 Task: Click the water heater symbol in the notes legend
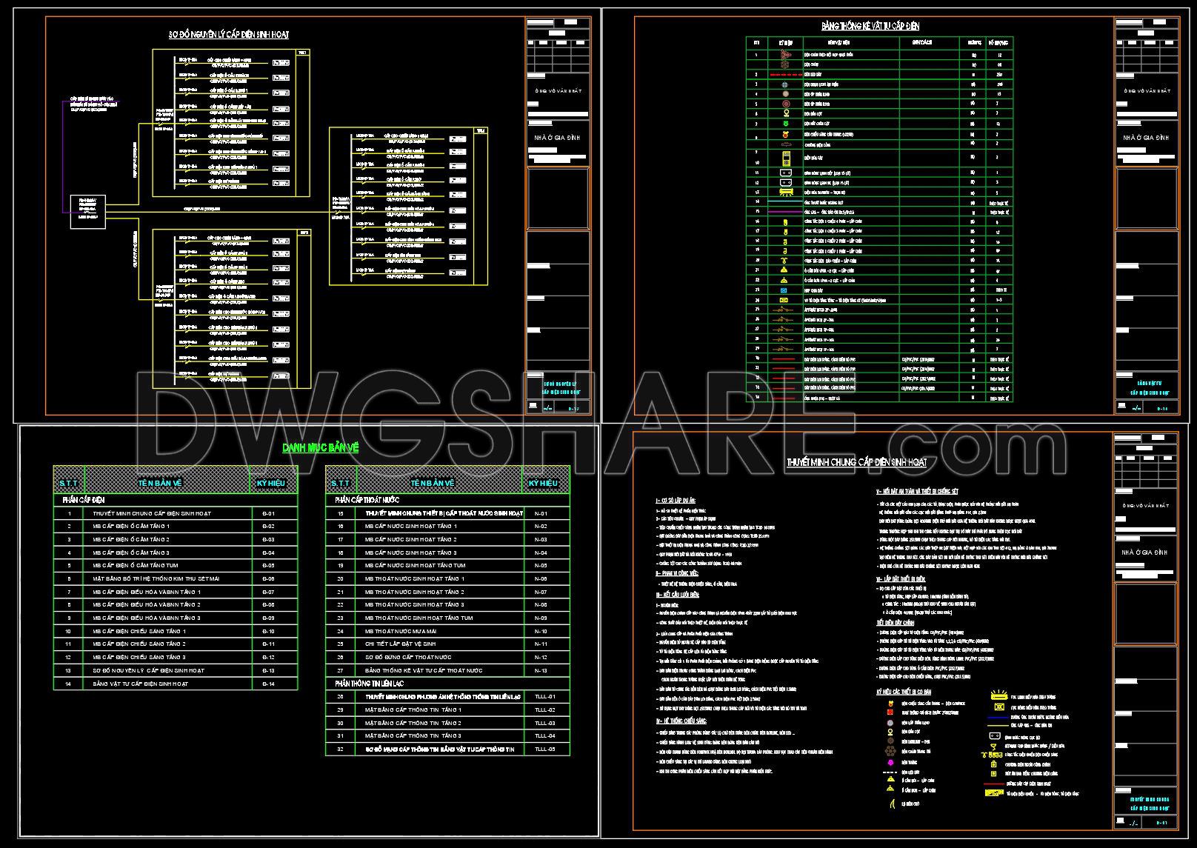click(x=995, y=735)
